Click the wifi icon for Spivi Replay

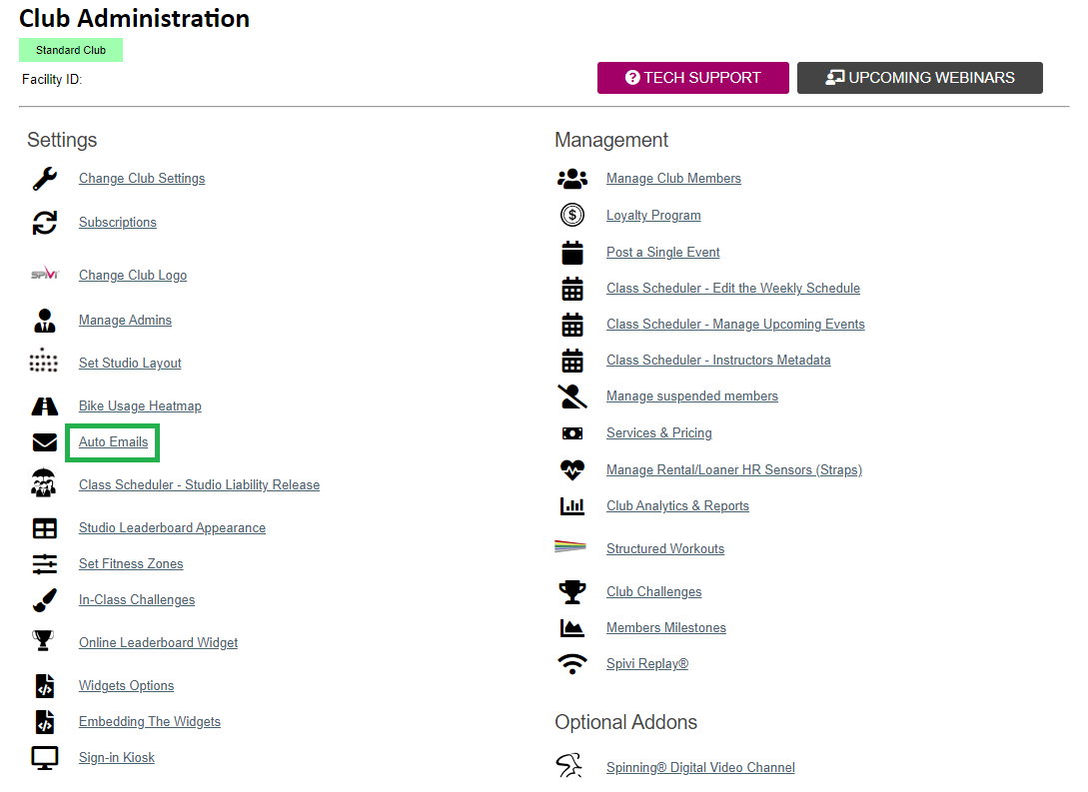(x=572, y=664)
